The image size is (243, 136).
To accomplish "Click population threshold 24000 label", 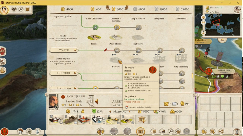I will click(185, 9).
